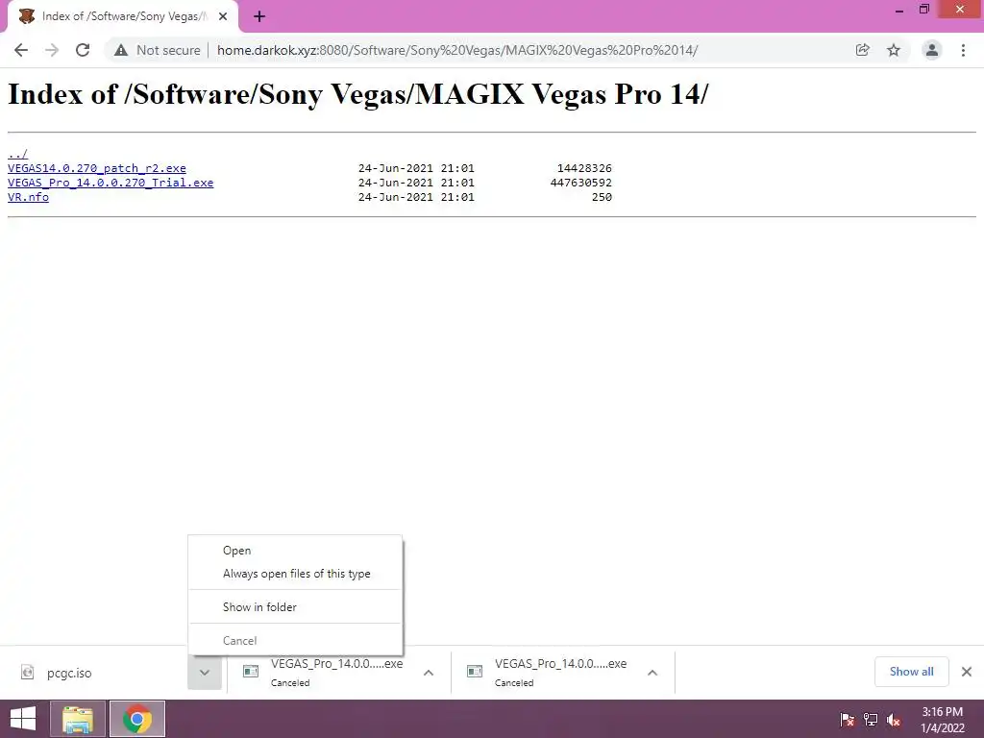Click the page heading Index of /Software
Screen dimensions: 984x738
(x=357, y=95)
